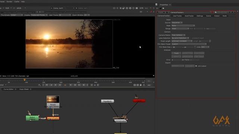
Task: Select the orange CameraTracker node
Action: coord(53,118)
